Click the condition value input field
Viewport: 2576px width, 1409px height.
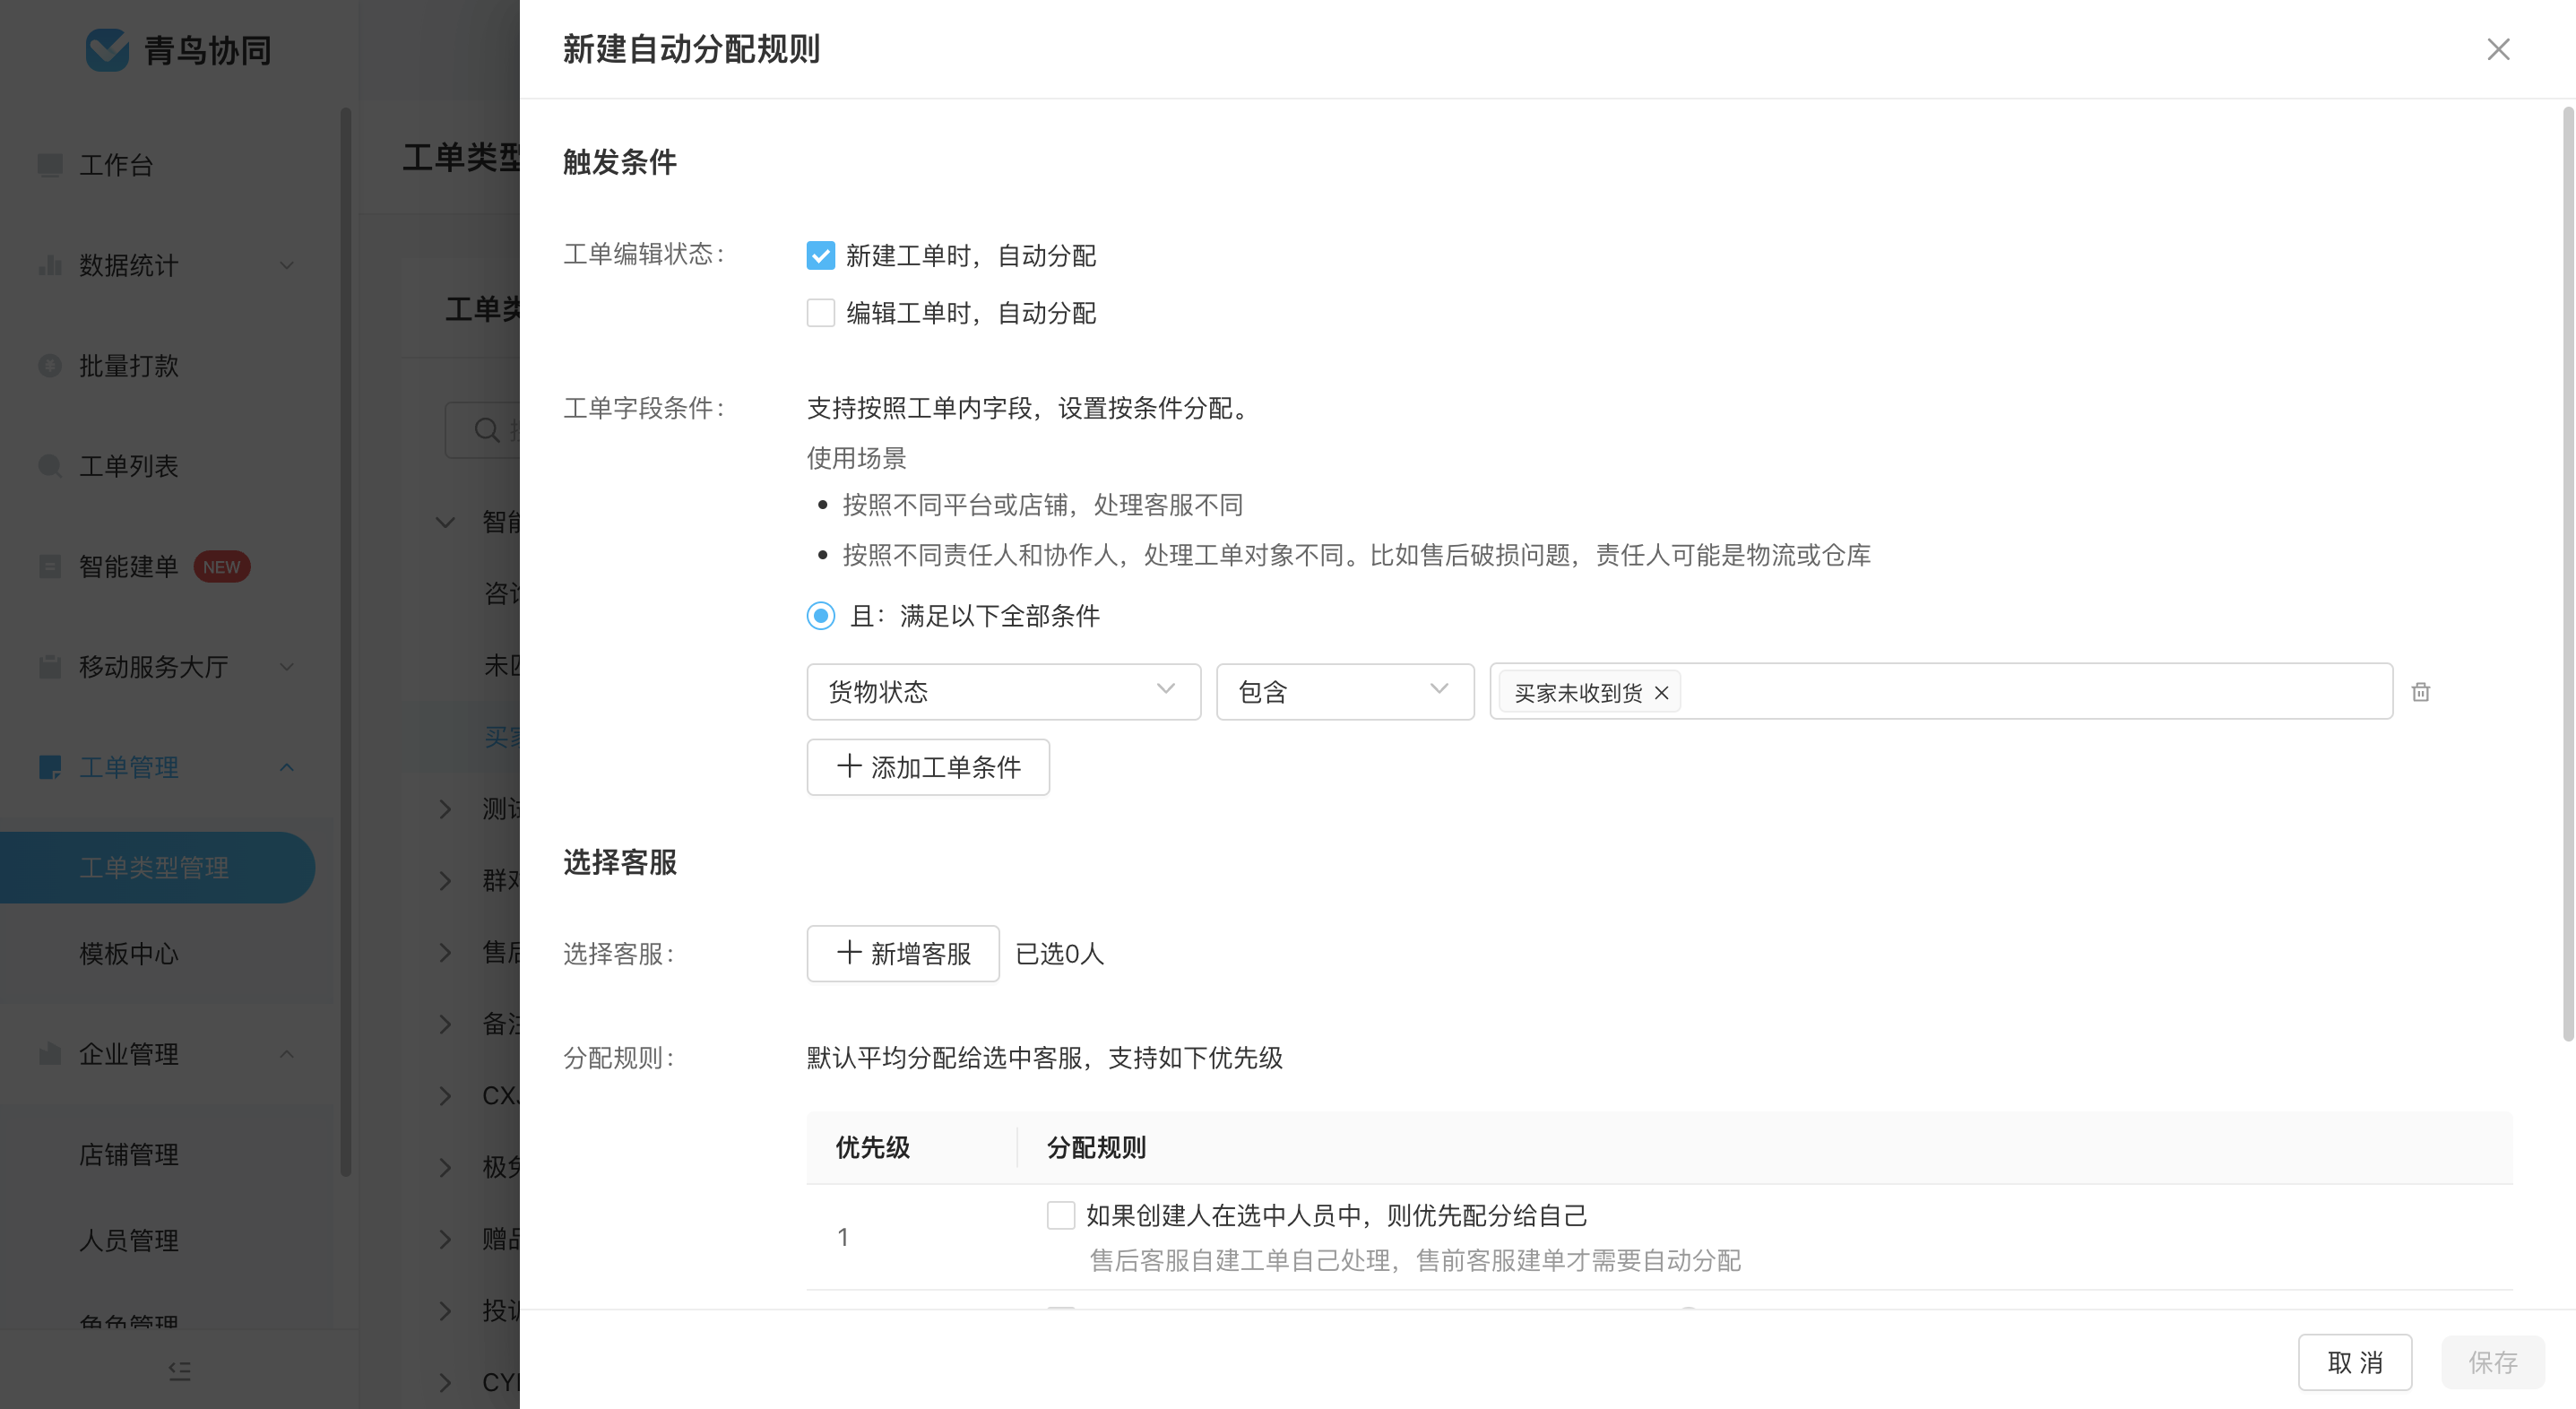(1941, 691)
